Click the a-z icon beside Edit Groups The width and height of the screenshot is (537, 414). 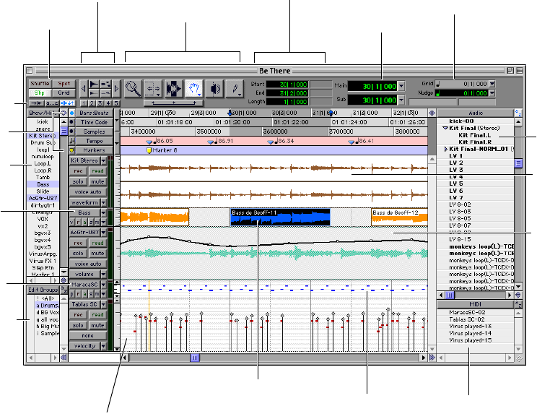64,290
